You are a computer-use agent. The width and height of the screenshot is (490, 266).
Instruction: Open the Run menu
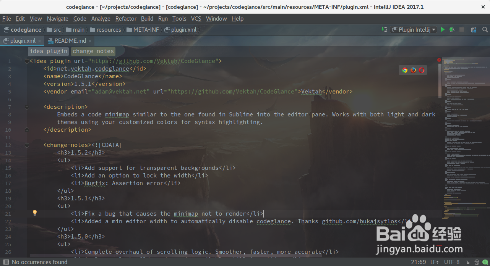[x=163, y=18]
